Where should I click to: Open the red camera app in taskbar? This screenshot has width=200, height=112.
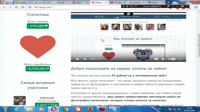(x=78, y=109)
